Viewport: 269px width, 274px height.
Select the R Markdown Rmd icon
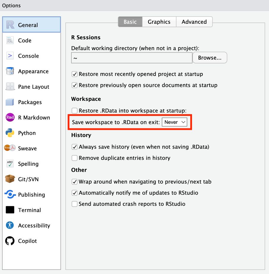[x=10, y=118]
